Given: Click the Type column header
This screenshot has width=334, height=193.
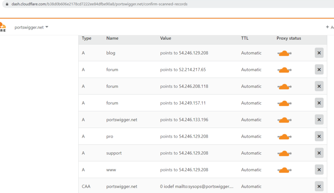Looking at the screenshot, I should pyautogui.click(x=86, y=38).
